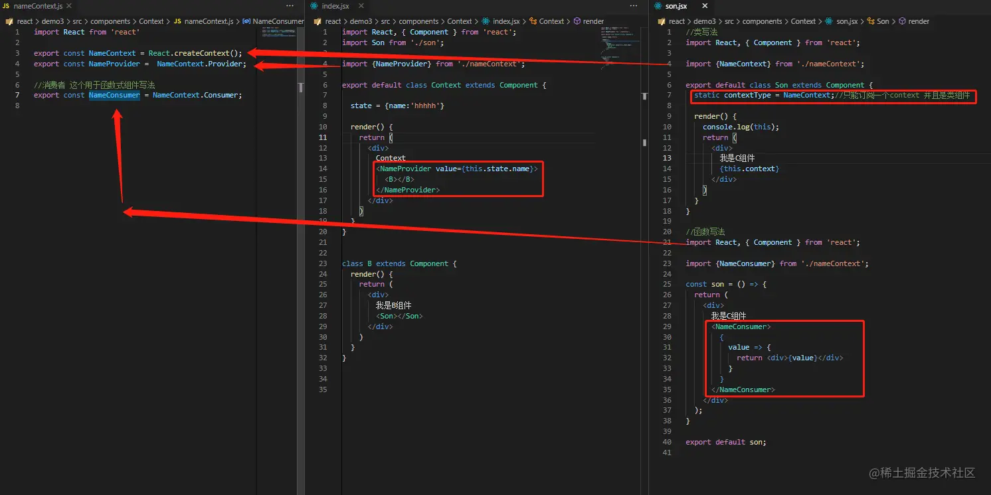Open nameContext.js file breadcrumb with JS icon
The image size is (991, 495).
(x=203, y=21)
